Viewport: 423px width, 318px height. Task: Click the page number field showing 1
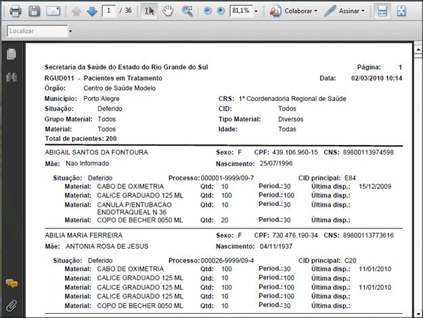click(109, 11)
